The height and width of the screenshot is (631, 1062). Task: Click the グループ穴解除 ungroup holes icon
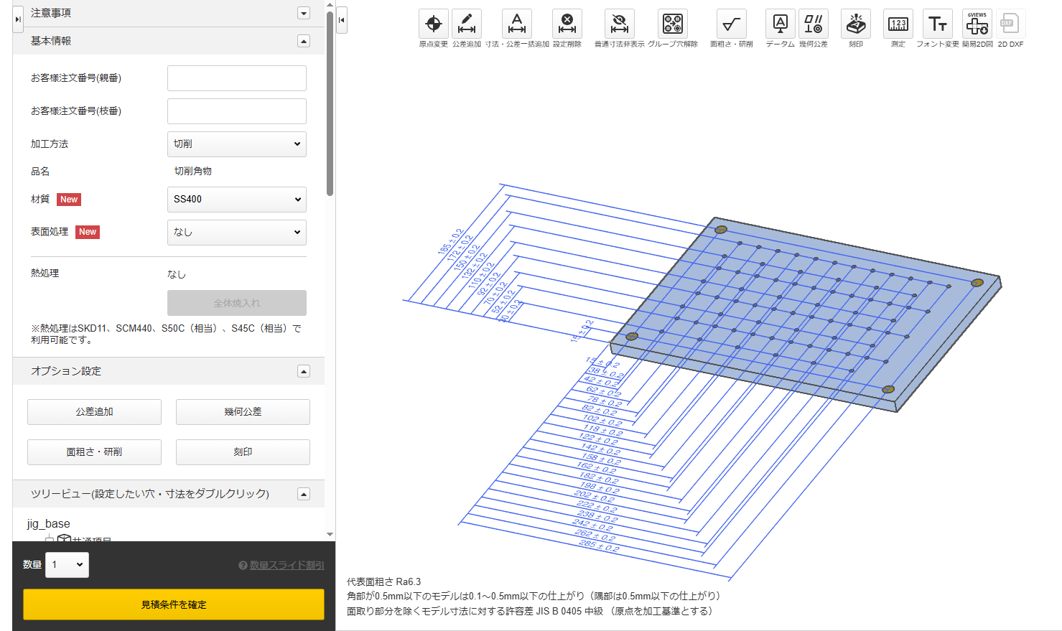[673, 24]
